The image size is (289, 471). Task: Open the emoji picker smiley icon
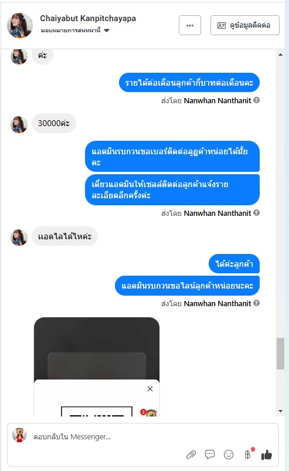pos(229,455)
